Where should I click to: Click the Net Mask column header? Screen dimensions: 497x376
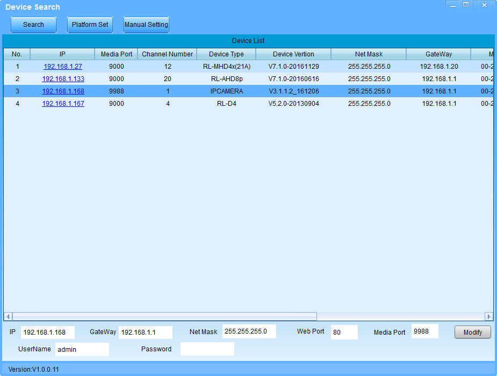point(369,54)
